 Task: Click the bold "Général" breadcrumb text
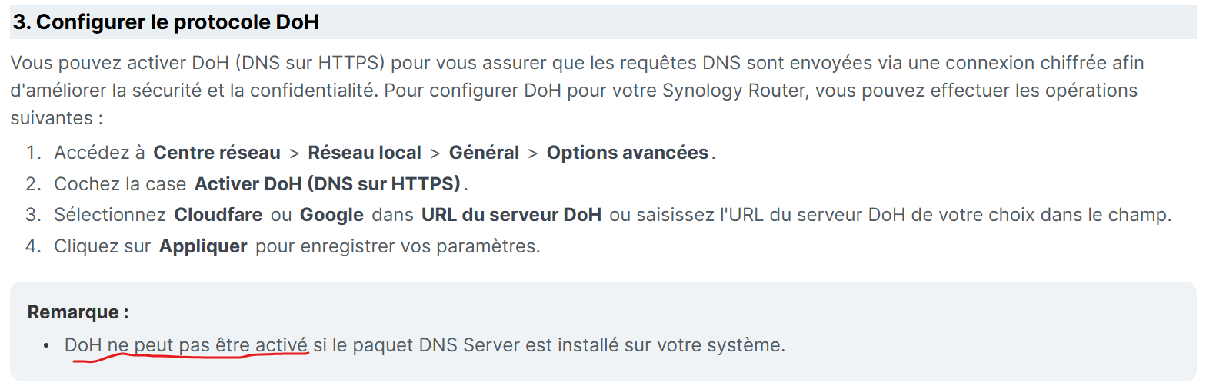(484, 153)
